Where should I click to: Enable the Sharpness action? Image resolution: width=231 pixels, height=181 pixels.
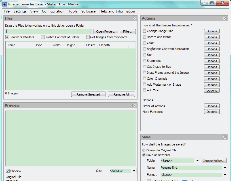point(144,61)
